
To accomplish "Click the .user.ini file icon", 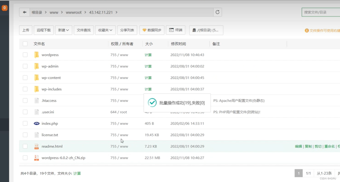I will point(37,112).
